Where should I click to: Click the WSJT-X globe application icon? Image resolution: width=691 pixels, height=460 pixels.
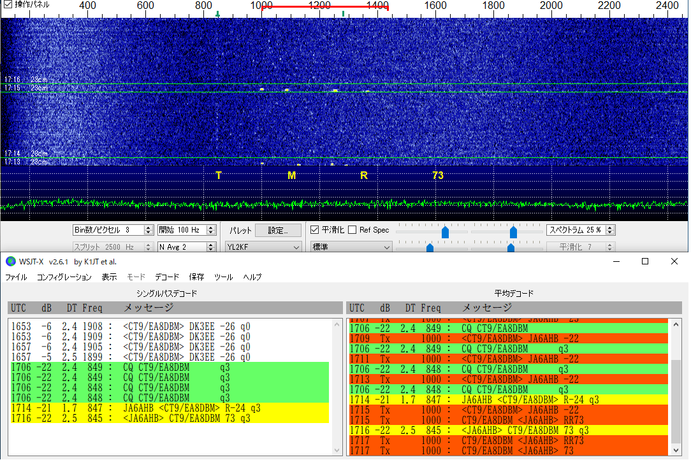(10, 261)
